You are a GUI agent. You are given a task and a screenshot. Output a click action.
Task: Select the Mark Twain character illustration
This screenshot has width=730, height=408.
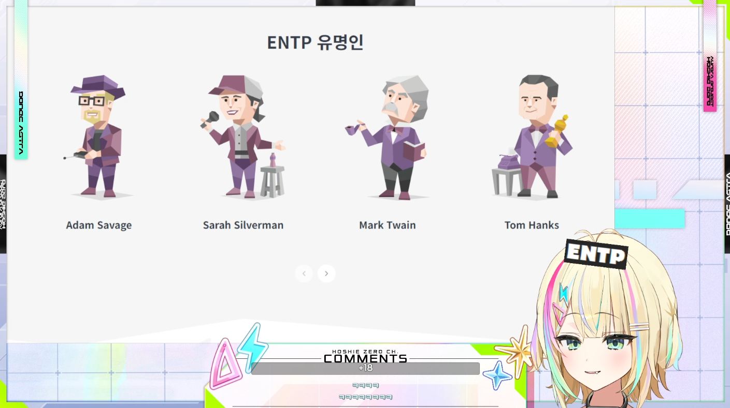388,137
